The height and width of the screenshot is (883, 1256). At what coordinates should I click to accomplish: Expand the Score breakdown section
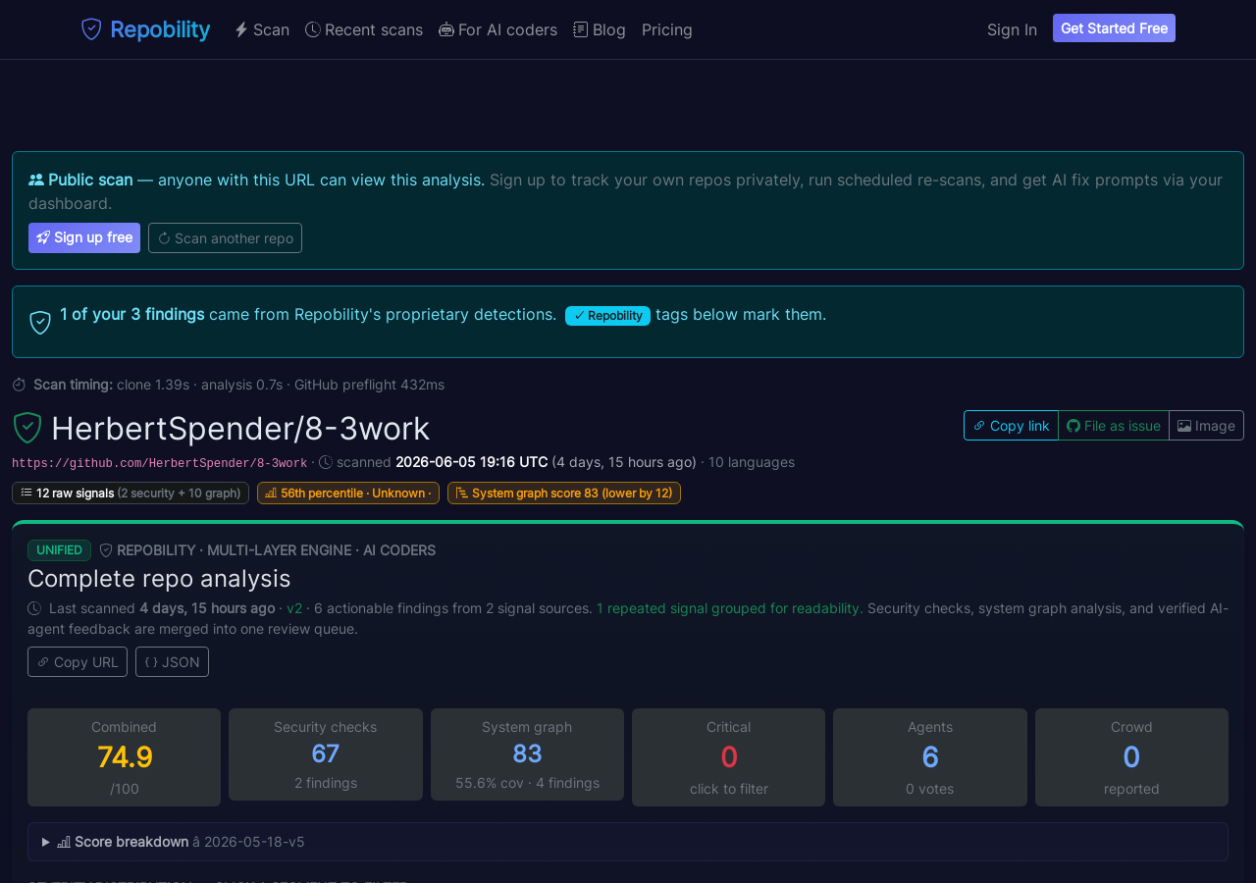click(x=628, y=842)
